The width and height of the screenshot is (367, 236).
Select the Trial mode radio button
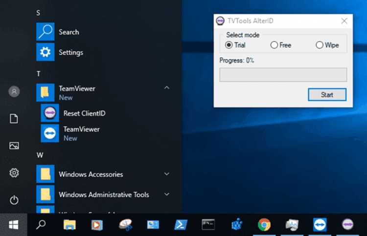[229, 45]
